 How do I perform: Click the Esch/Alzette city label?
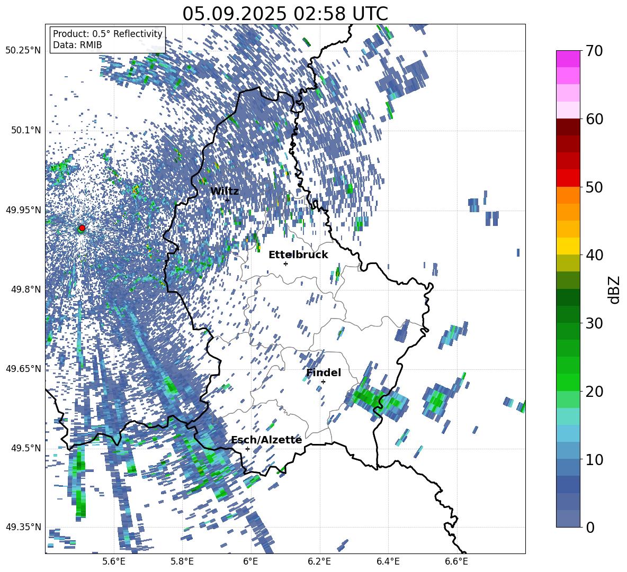[266, 440]
